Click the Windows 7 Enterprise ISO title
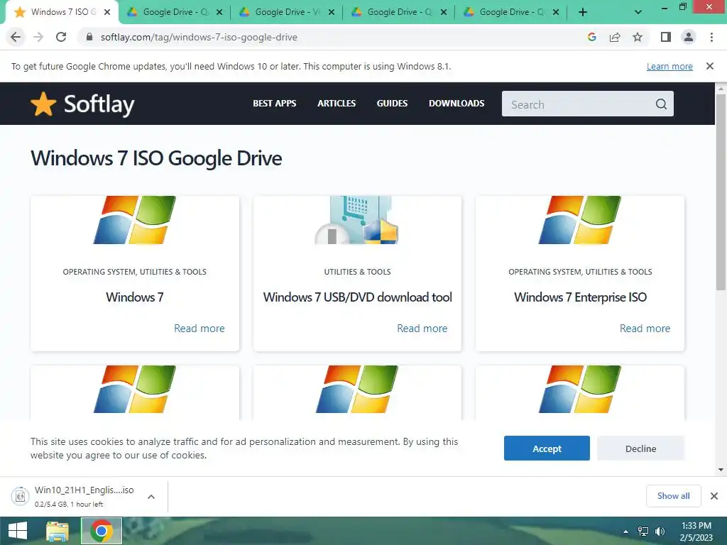Screen dimensions: 727x545 (x=581, y=297)
